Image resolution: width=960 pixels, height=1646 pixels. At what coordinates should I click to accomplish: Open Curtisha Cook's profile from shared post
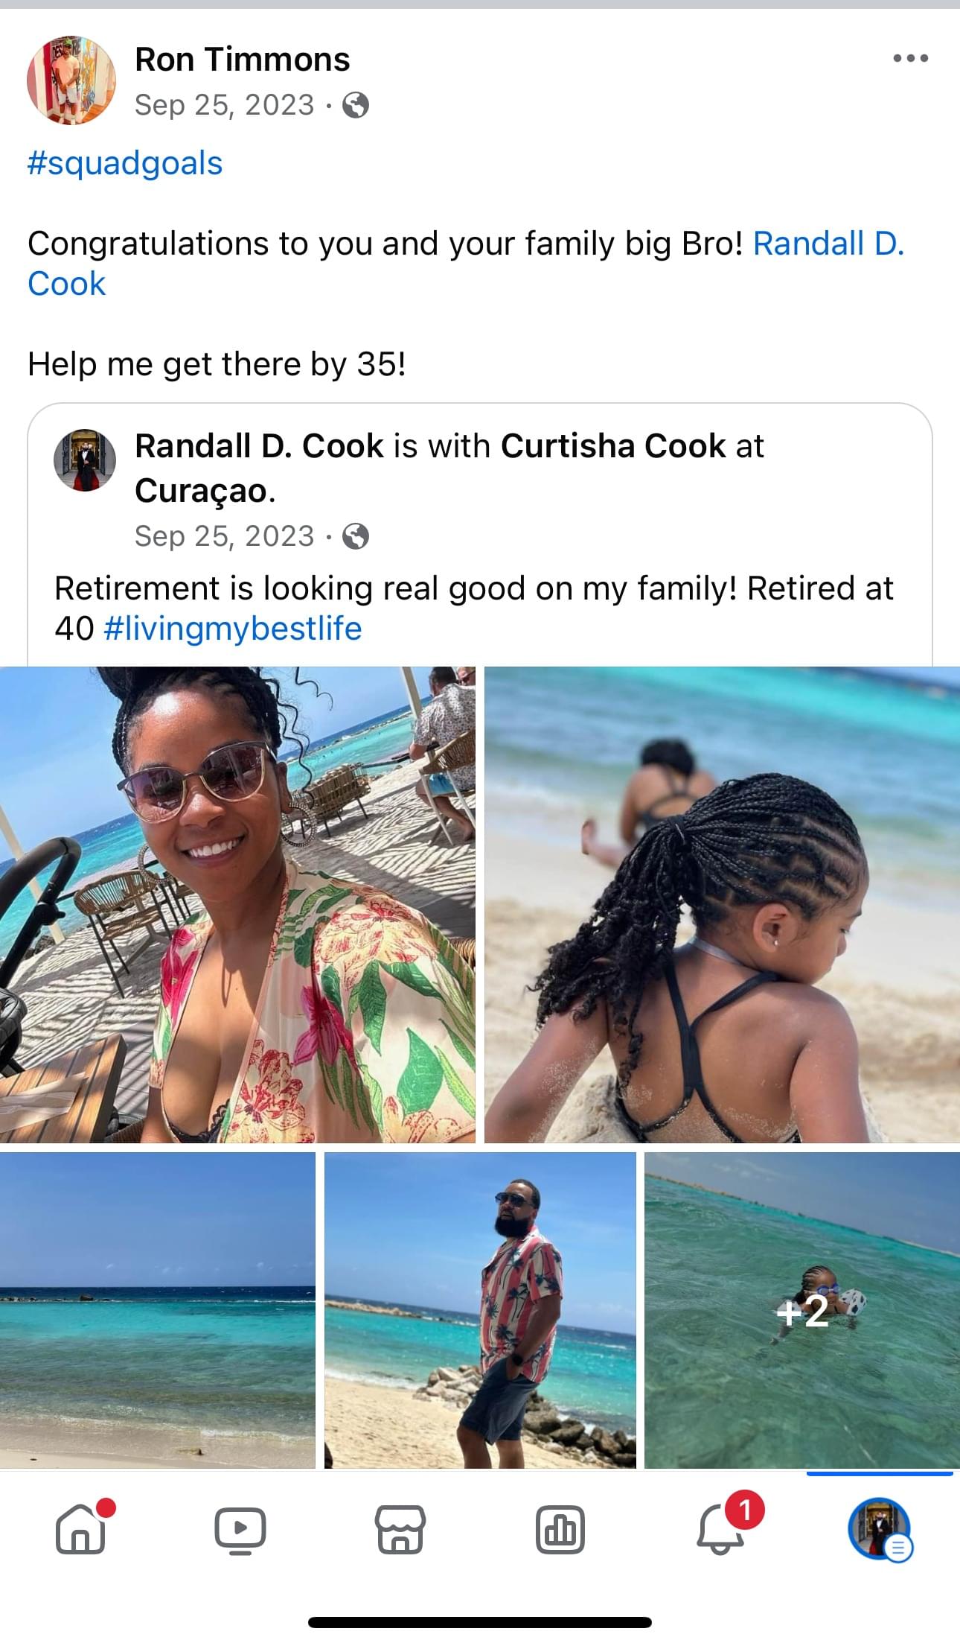point(613,446)
